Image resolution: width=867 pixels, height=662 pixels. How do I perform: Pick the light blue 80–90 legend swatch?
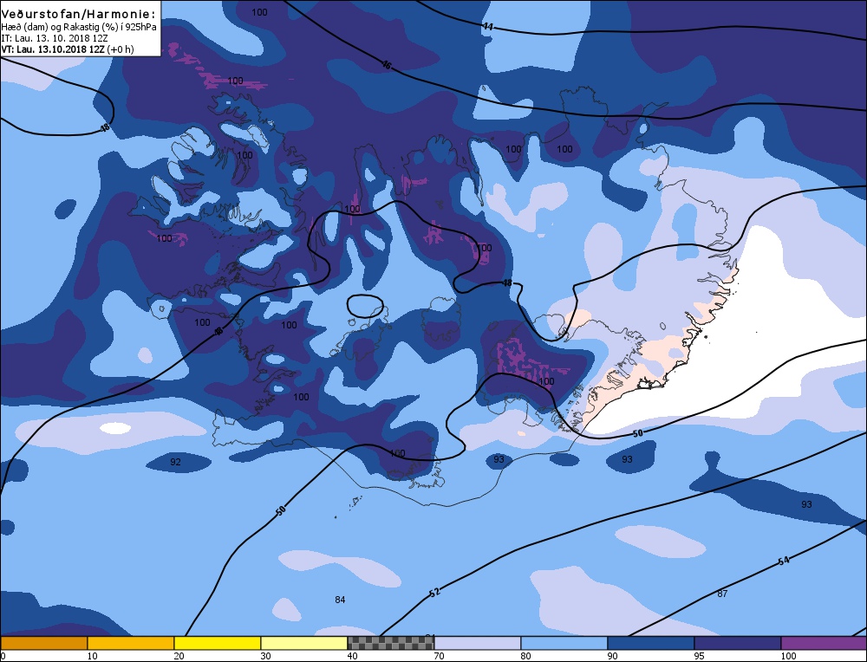564,643
